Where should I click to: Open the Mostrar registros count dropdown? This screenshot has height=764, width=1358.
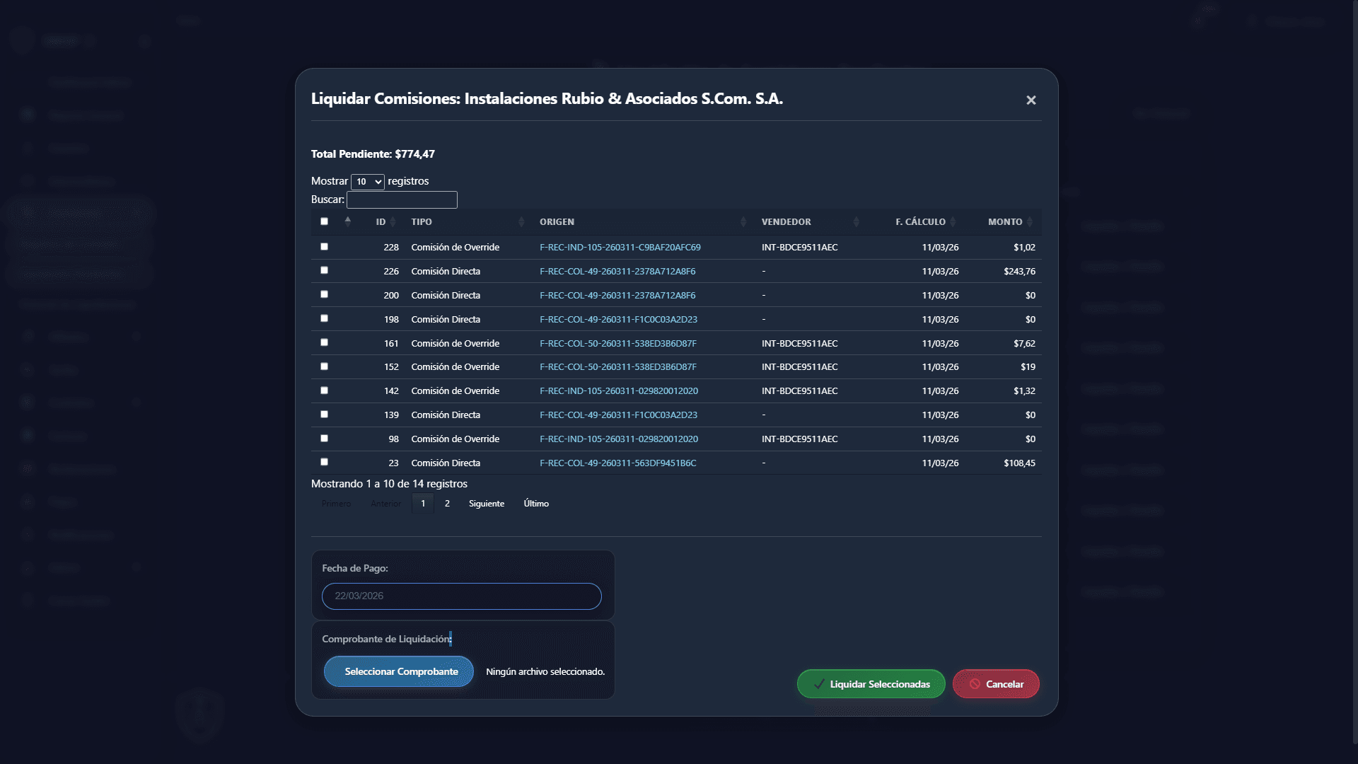pyautogui.click(x=367, y=182)
